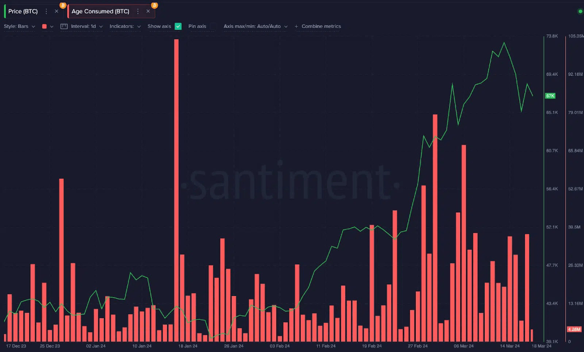The width and height of the screenshot is (584, 352).
Task: Open the Interval: 1d dropdown
Action: click(x=87, y=26)
